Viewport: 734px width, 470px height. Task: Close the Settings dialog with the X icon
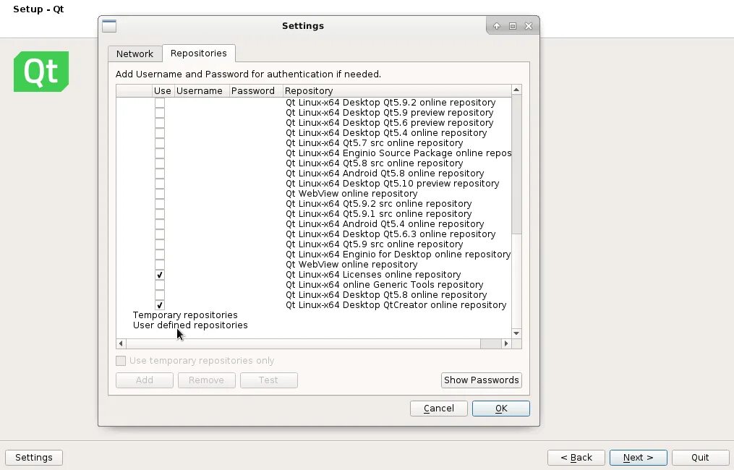(x=529, y=26)
